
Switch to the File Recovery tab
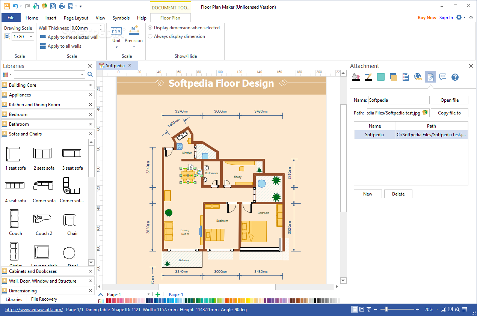[44, 299]
